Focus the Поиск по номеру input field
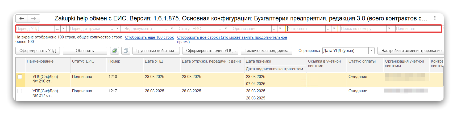Image resolution: width=457 pixels, height=114 pixels. point(363,29)
